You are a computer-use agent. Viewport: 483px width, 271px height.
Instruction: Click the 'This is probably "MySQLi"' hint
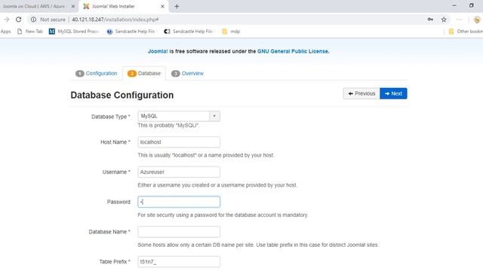pyautogui.click(x=168, y=126)
